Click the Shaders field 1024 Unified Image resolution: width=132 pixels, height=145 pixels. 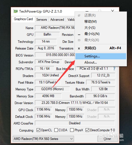[x=50, y=75]
